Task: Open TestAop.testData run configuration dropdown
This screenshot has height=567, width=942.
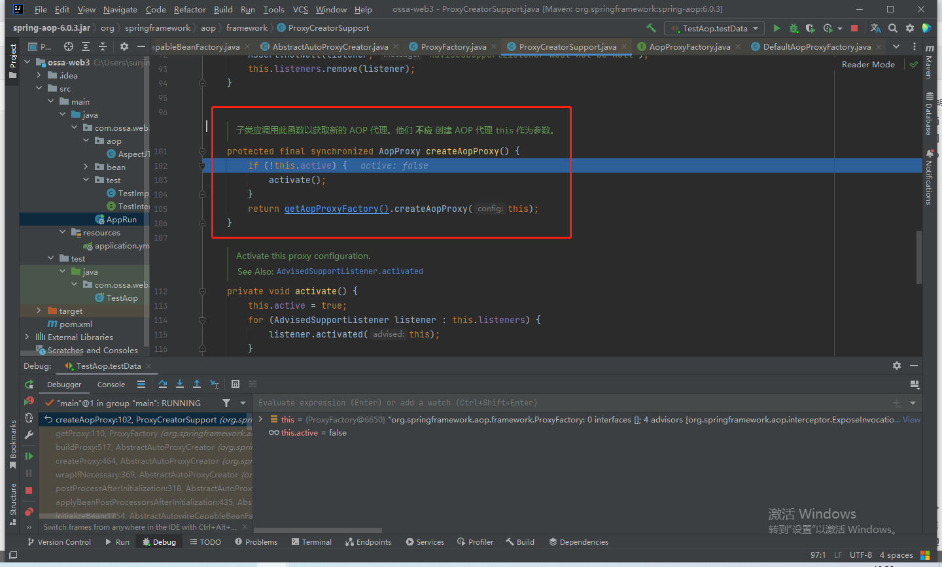Action: 714,28
